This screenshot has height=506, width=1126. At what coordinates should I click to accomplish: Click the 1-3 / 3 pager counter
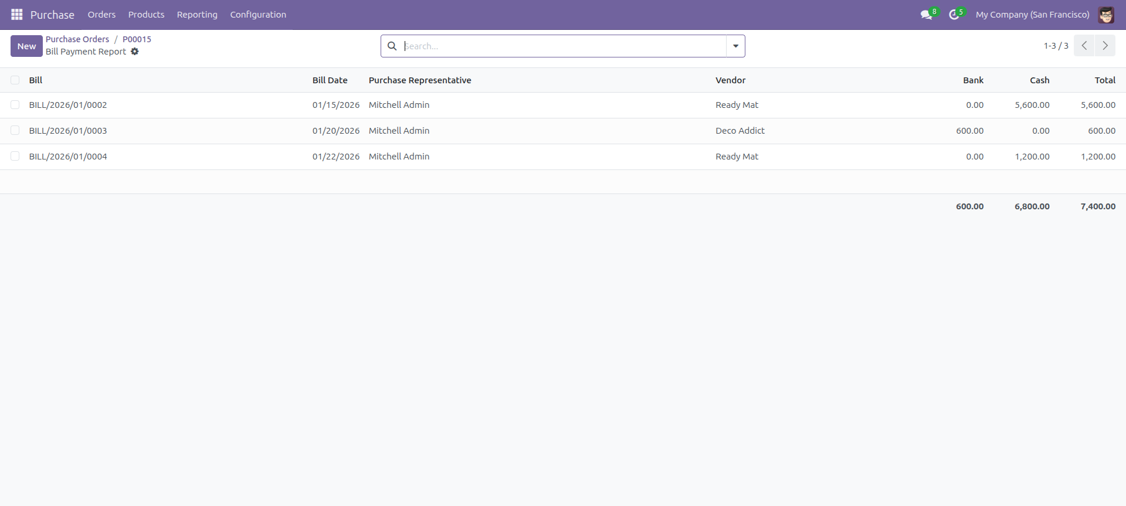[1056, 46]
